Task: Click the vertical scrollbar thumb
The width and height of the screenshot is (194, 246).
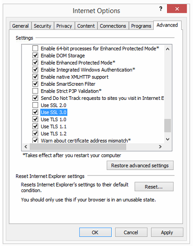Action: coord(167,126)
